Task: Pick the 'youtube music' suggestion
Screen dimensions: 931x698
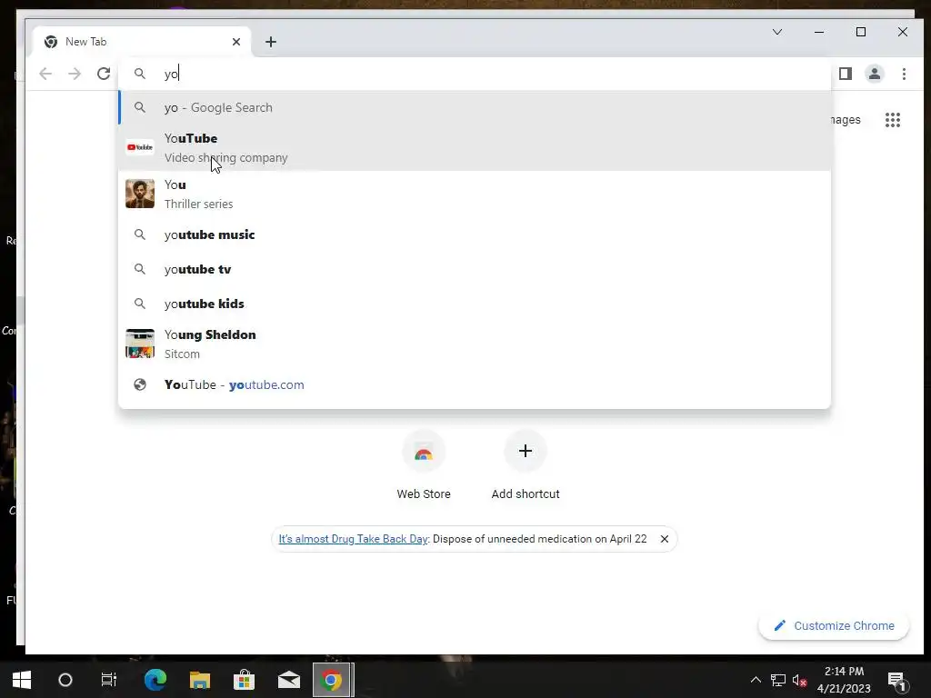Action: [x=475, y=234]
